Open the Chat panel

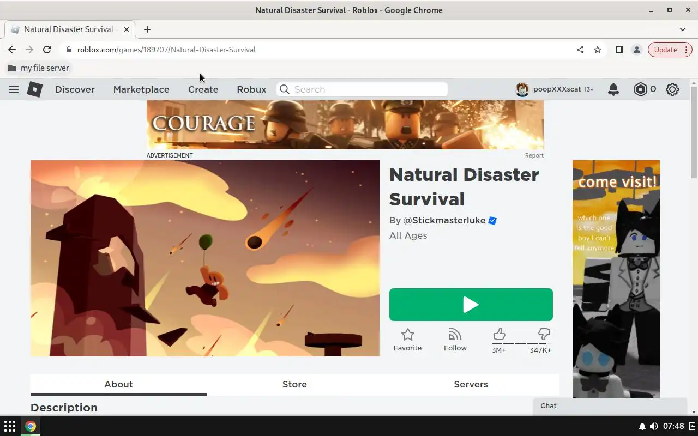[x=610, y=406]
